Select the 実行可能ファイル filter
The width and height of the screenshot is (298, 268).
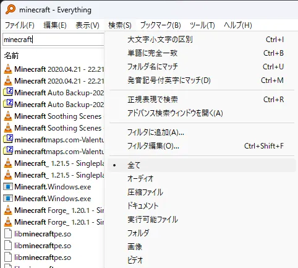tap(202, 220)
